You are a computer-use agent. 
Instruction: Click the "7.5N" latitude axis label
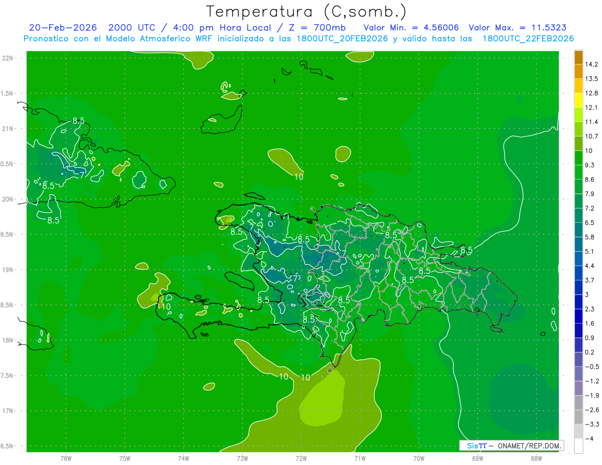pyautogui.click(x=7, y=376)
